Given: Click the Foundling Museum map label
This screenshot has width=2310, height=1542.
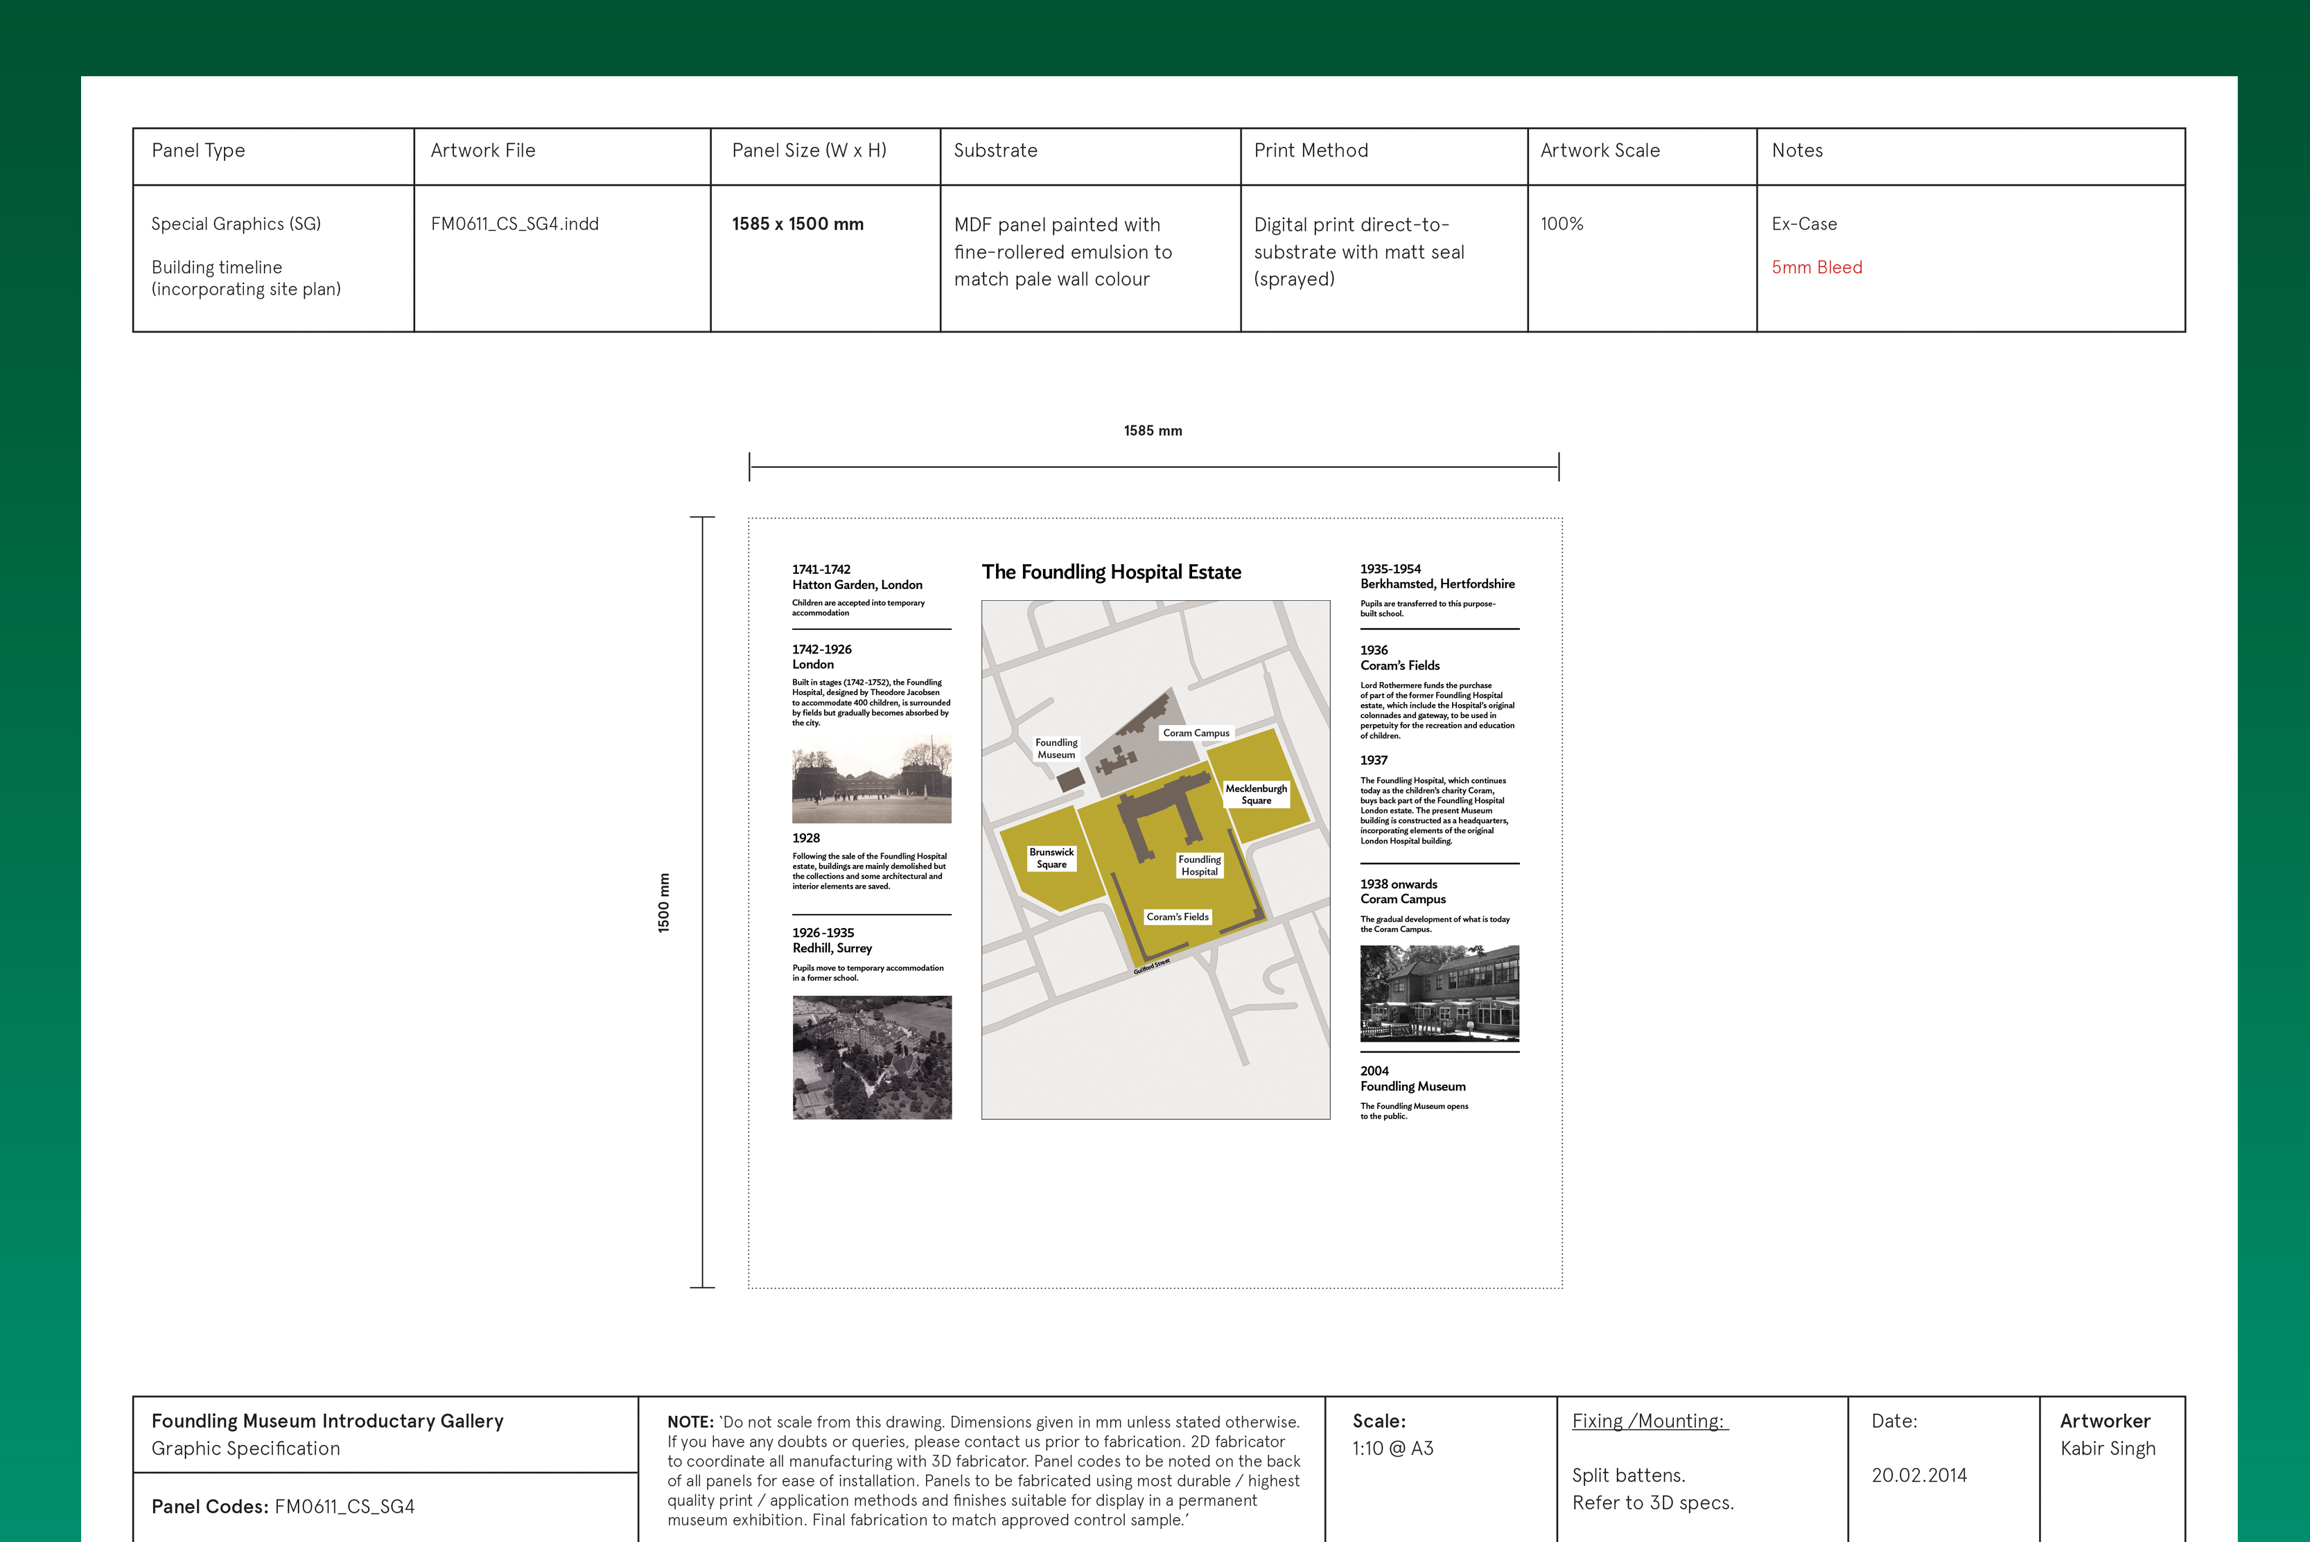Looking at the screenshot, I should 1056,748.
